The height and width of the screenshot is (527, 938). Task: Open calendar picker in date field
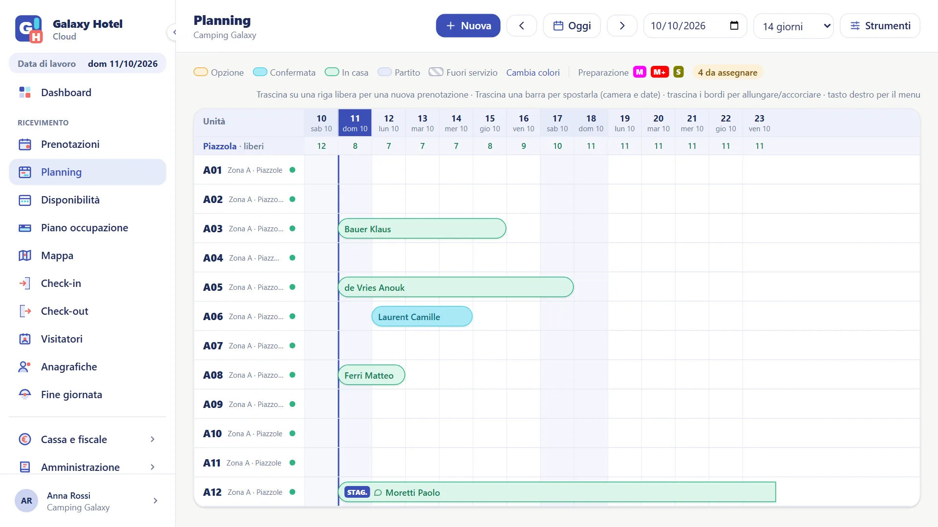734,25
